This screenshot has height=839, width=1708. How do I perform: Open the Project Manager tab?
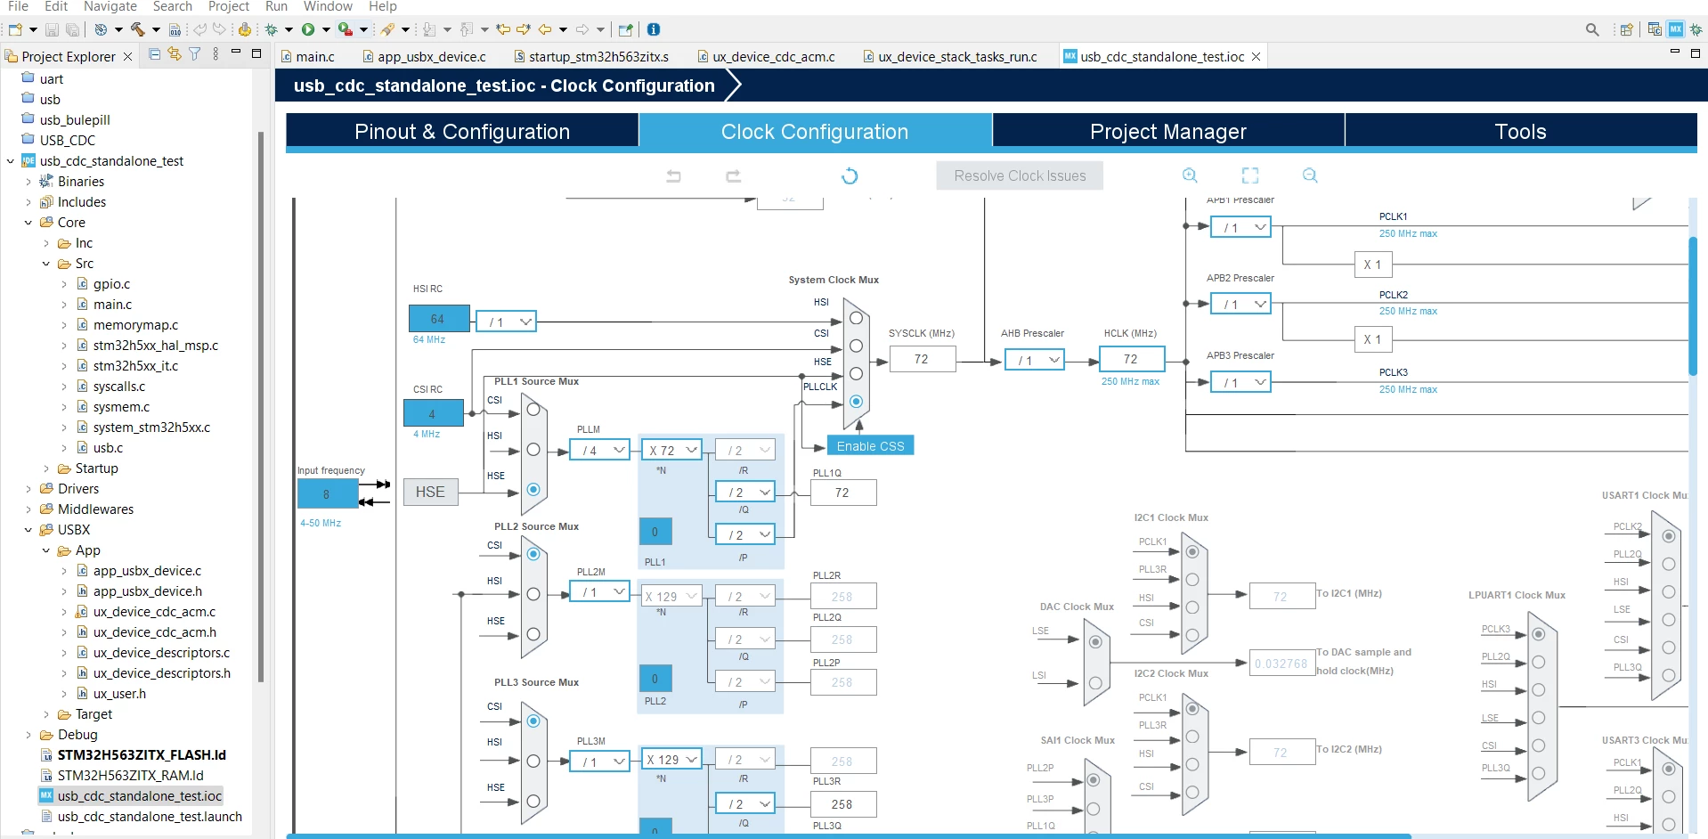(1167, 131)
